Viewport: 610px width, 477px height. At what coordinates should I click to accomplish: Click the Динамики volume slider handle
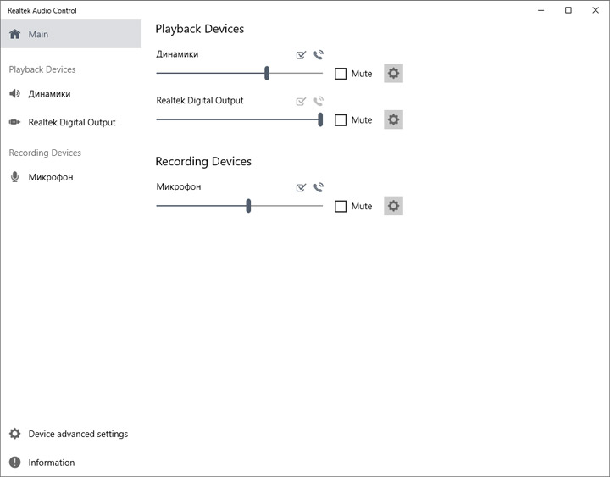coord(267,74)
